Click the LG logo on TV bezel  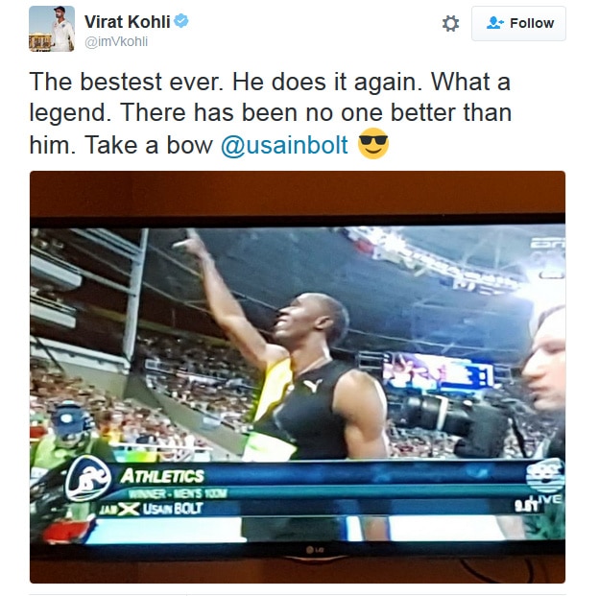315,550
